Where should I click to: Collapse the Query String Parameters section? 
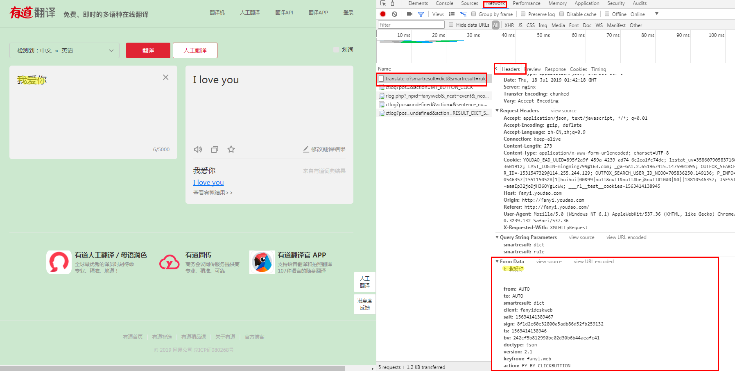click(497, 237)
